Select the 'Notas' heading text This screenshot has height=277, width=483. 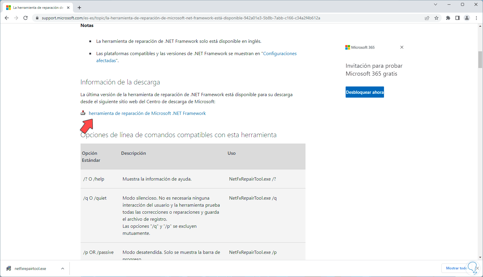[x=87, y=26]
